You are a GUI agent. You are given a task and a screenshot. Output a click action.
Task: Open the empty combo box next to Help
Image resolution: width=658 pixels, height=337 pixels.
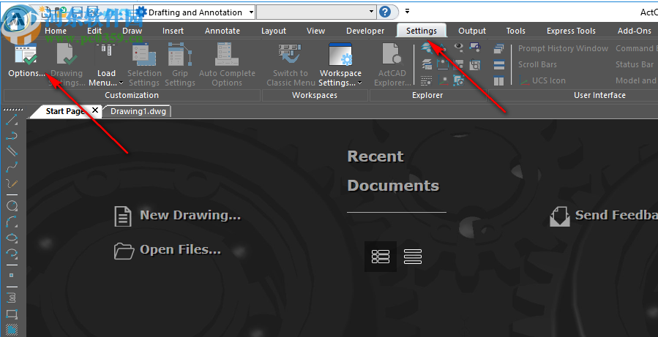315,12
